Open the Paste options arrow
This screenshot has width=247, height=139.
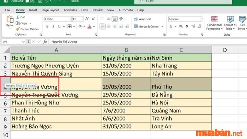pyautogui.click(x=10, y=29)
